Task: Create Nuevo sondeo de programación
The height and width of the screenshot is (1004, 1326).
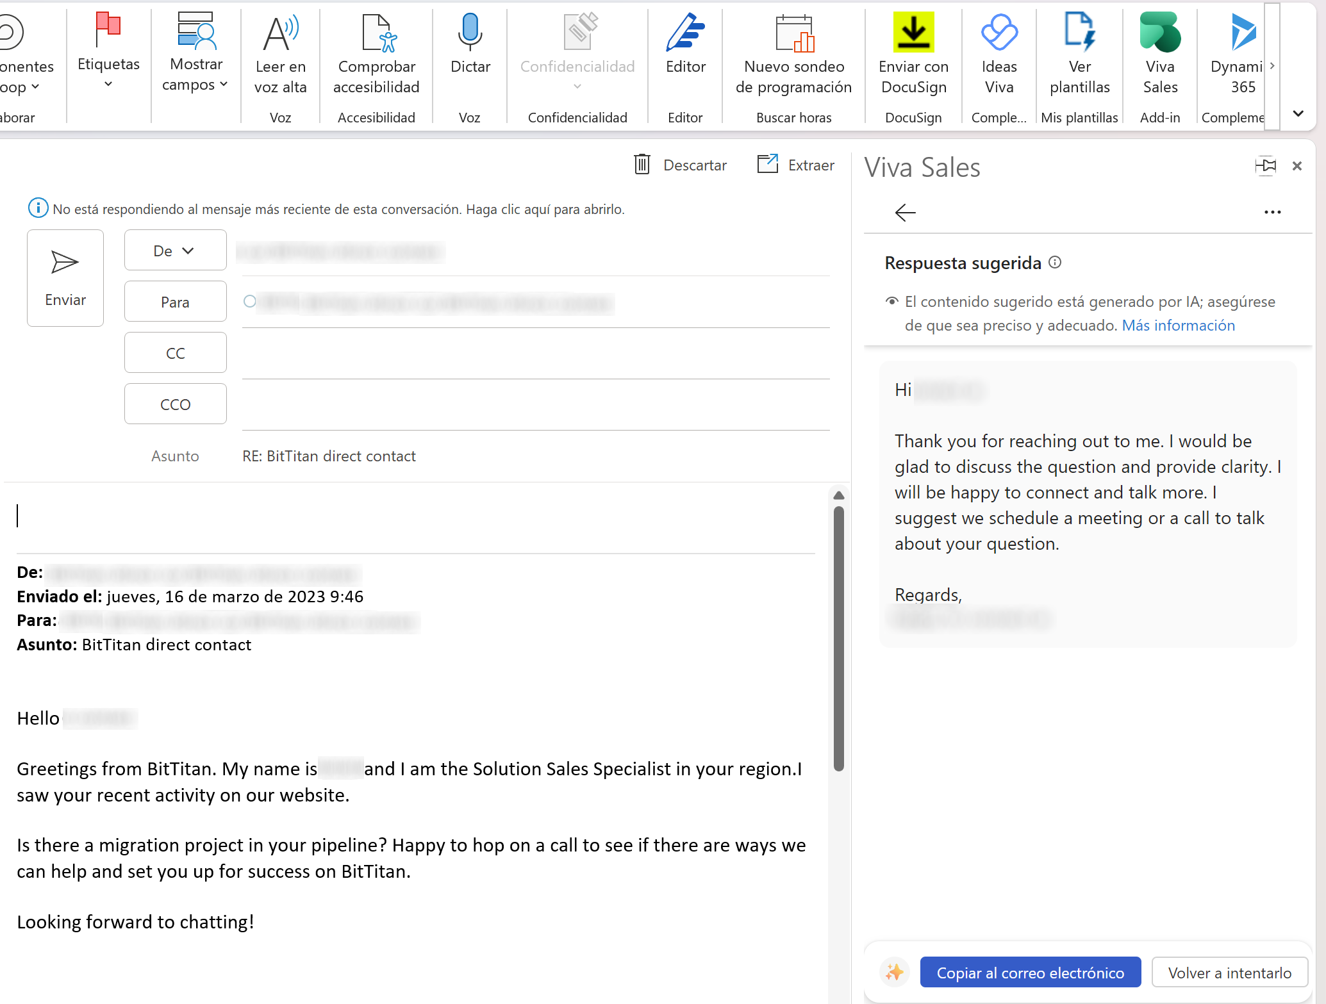Action: coord(793,54)
